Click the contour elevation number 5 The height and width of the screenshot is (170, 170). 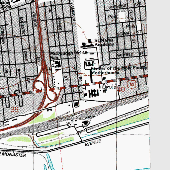83,32
